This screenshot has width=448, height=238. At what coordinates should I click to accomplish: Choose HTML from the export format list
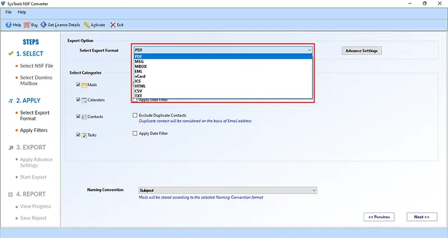click(223, 86)
